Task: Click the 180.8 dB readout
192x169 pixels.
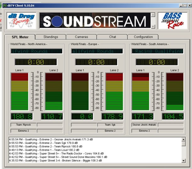Action: click(22, 117)
